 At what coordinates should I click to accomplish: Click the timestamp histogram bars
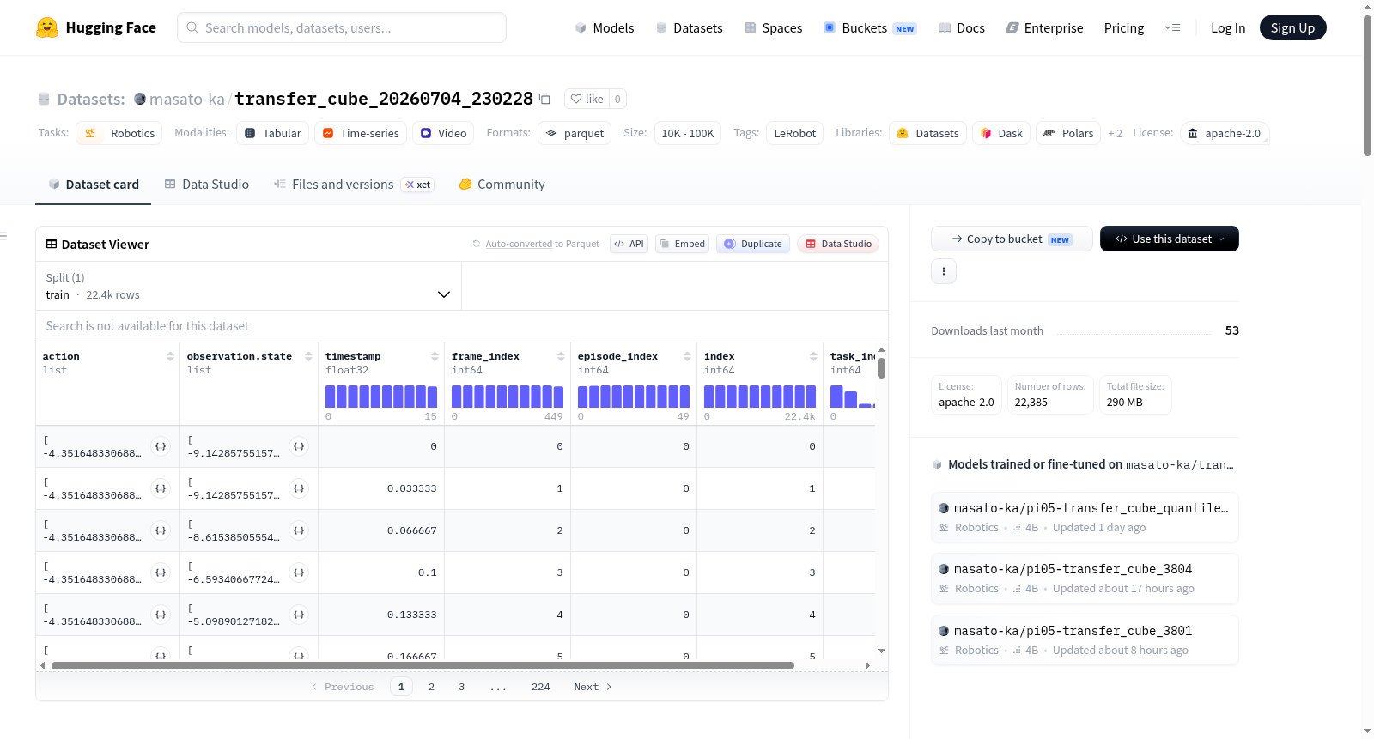381,397
